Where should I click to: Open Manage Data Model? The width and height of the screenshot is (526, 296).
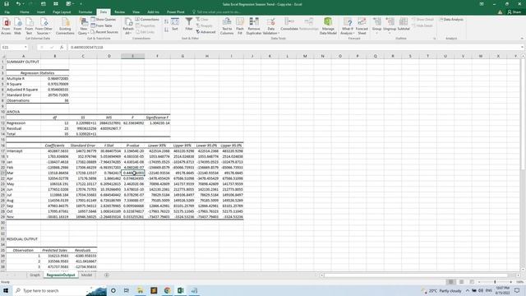[x=328, y=26]
